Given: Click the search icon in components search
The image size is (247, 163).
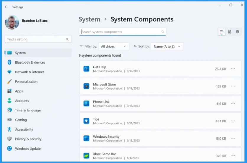Looking at the screenshot, I should coord(163,32).
